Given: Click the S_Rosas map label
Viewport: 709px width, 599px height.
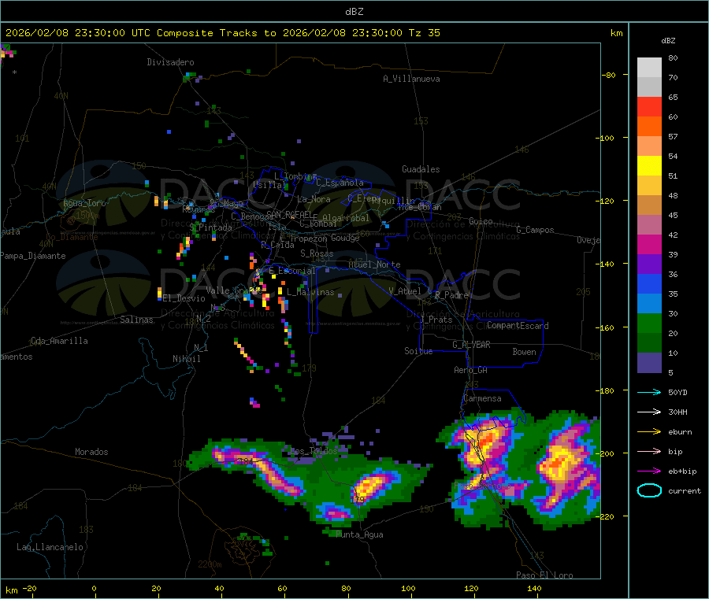Looking at the screenshot, I should pyautogui.click(x=317, y=253).
